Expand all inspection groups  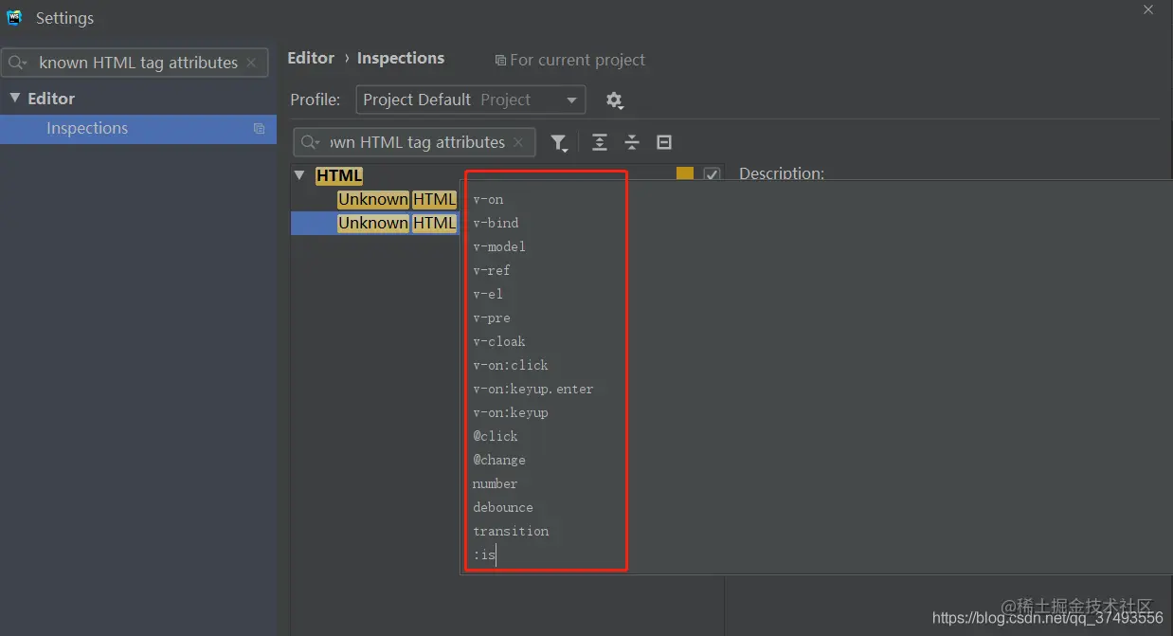[x=600, y=142]
